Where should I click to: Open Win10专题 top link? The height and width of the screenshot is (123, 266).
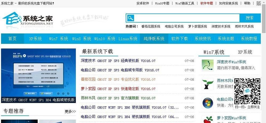click(162, 3)
